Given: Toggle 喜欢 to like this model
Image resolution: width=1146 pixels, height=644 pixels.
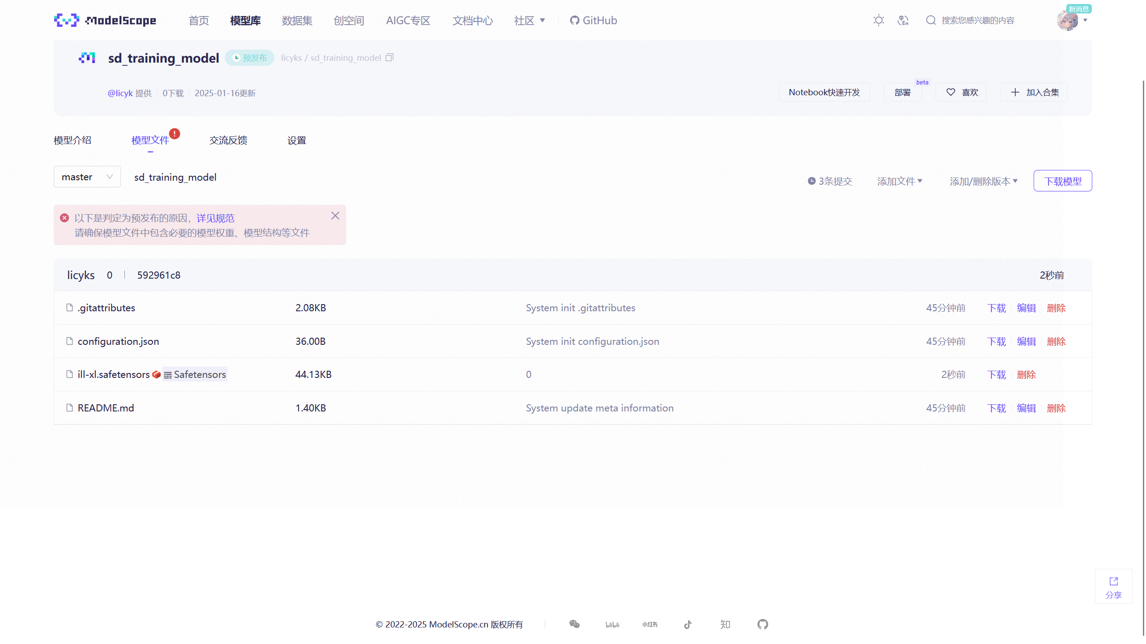Looking at the screenshot, I should tap(961, 92).
